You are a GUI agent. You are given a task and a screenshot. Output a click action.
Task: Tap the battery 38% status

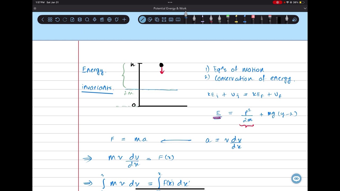[x=299, y=2]
